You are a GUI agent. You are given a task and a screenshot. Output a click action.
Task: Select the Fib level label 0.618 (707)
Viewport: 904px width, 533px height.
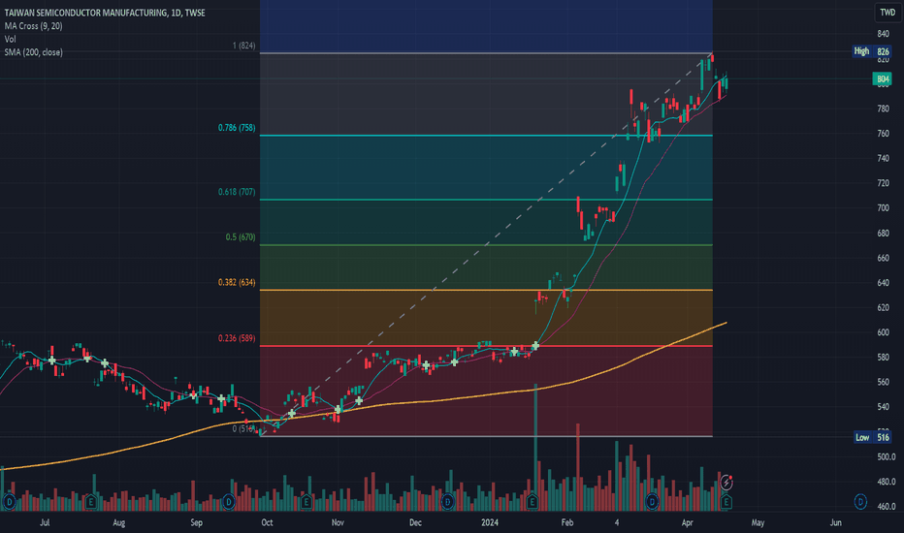(x=237, y=192)
